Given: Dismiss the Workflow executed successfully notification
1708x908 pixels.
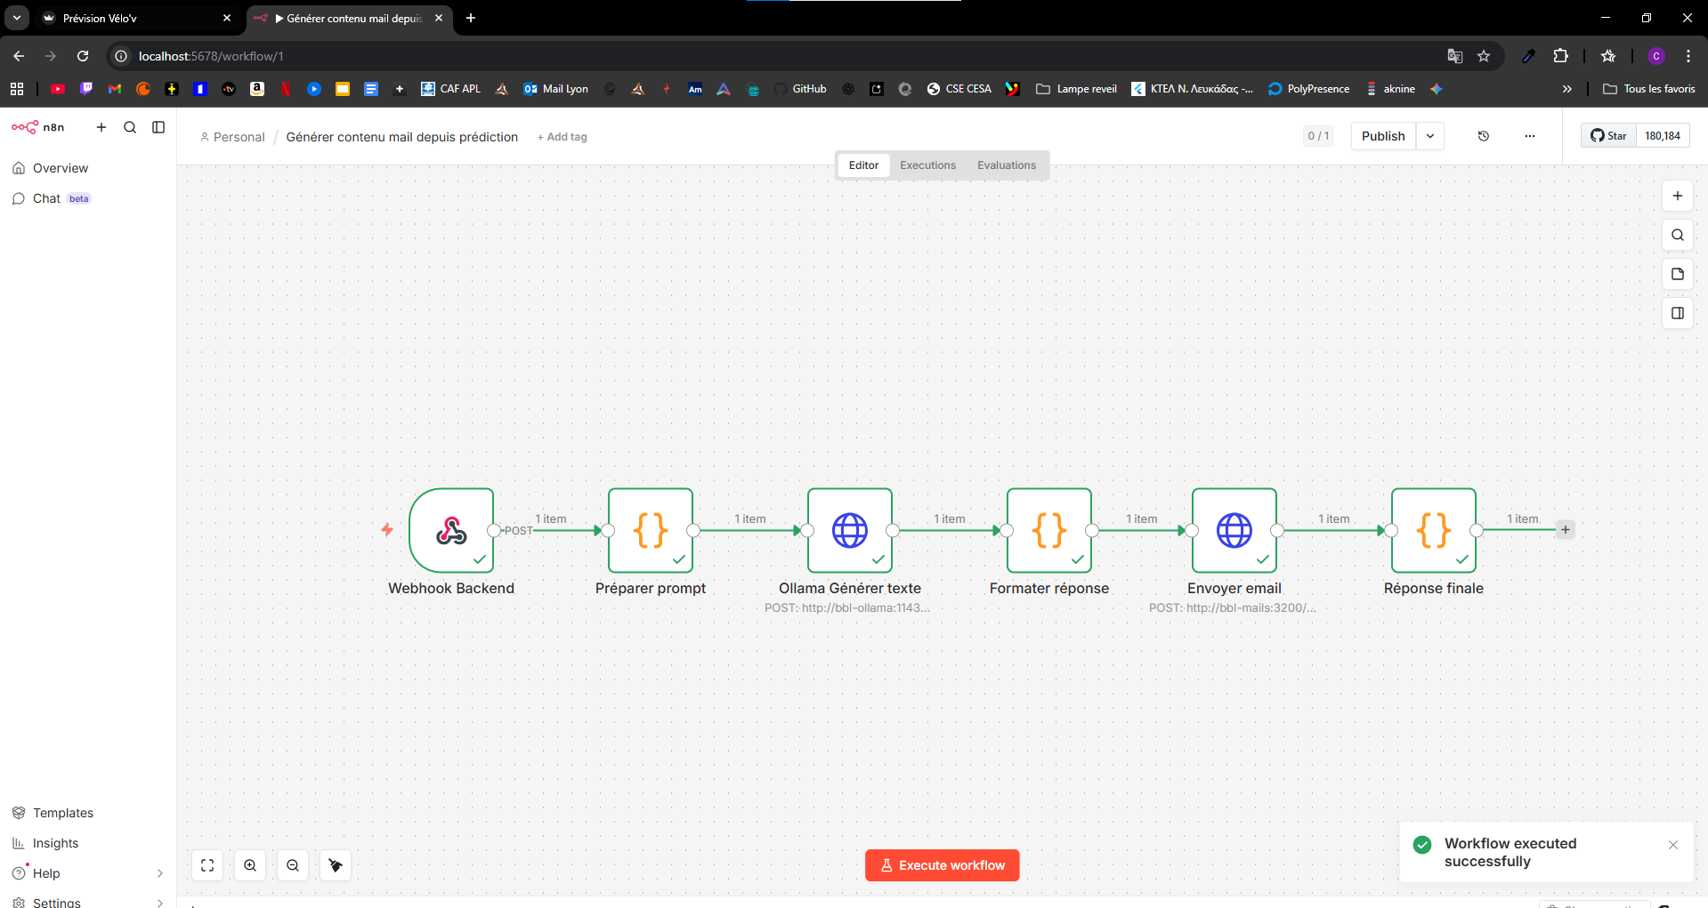Looking at the screenshot, I should (1672, 845).
